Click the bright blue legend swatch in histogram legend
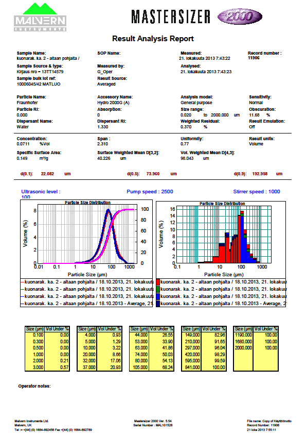The width and height of the screenshot is (306, 434). pos(158,296)
